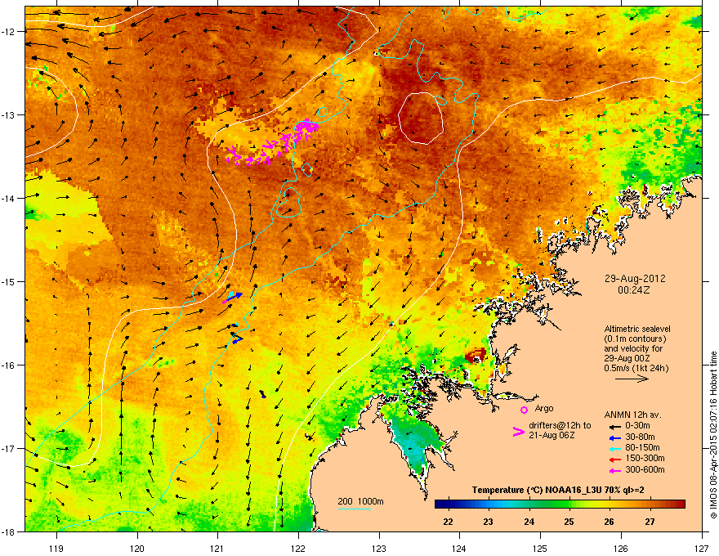Click the magenta drifter chevron legend symbol
The width and height of the screenshot is (719, 556).
tap(518, 432)
